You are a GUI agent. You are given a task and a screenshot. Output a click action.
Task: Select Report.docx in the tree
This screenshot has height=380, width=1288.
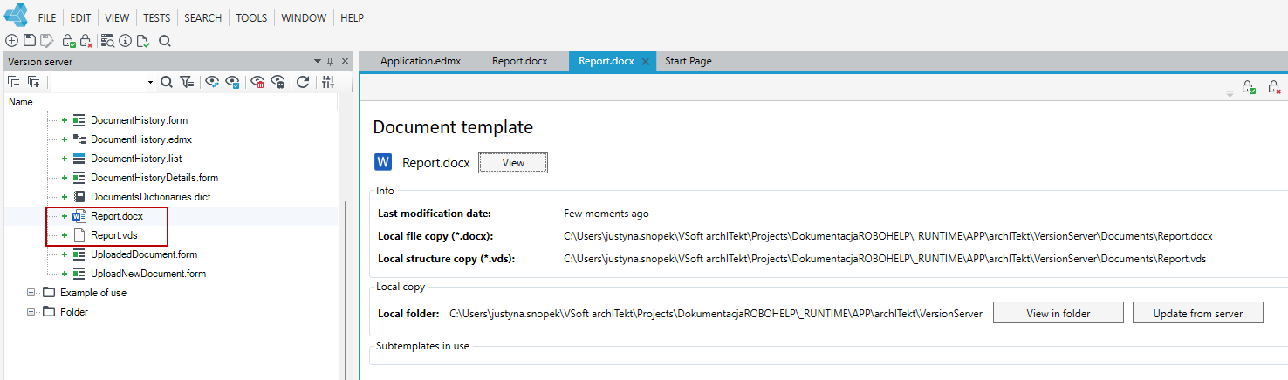pyautogui.click(x=117, y=216)
